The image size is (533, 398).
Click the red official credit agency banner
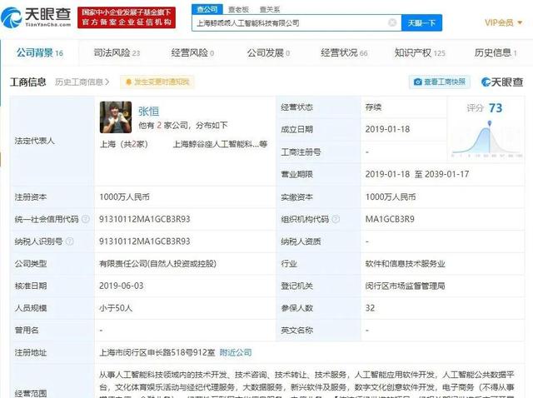pyautogui.click(x=127, y=17)
